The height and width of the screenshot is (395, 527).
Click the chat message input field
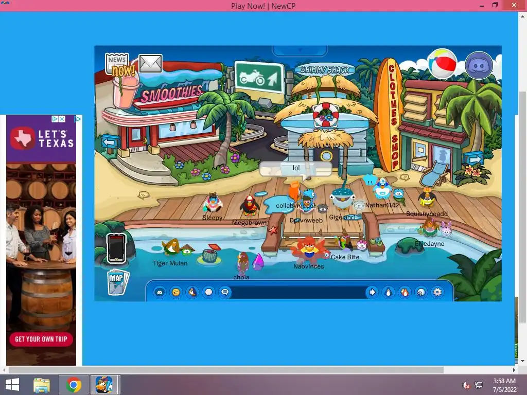298,292
